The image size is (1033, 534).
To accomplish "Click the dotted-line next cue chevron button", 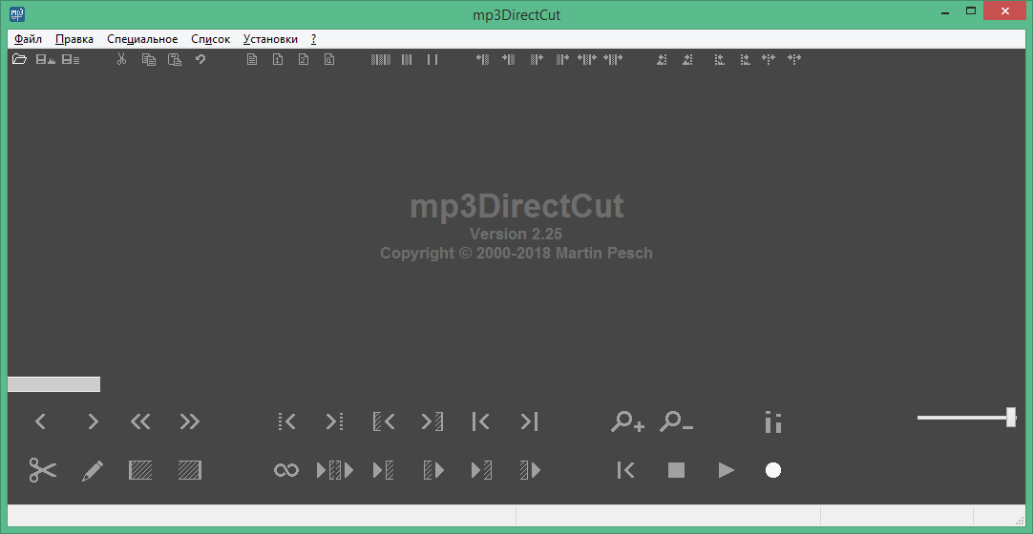I will 335,421.
